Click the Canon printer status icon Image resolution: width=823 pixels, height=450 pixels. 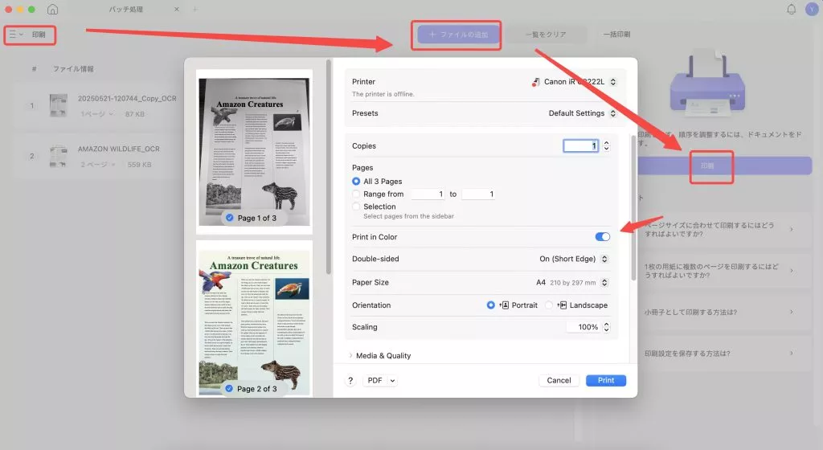535,82
